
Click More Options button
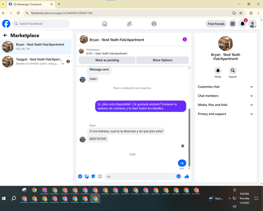pos(163,60)
